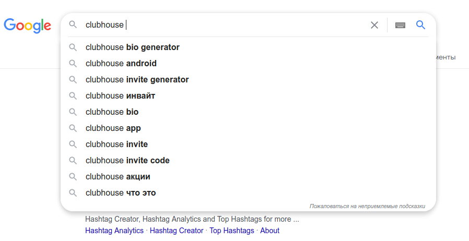Viewport: 469px width, 241px height.
Task: Open the on-screen keyboard
Action: coord(400,25)
